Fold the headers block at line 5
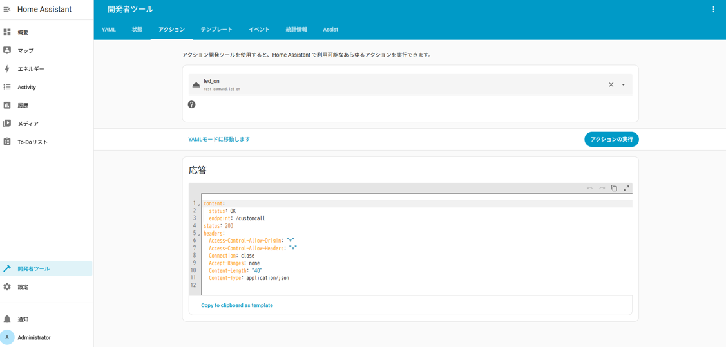726x347 pixels. pos(198,234)
